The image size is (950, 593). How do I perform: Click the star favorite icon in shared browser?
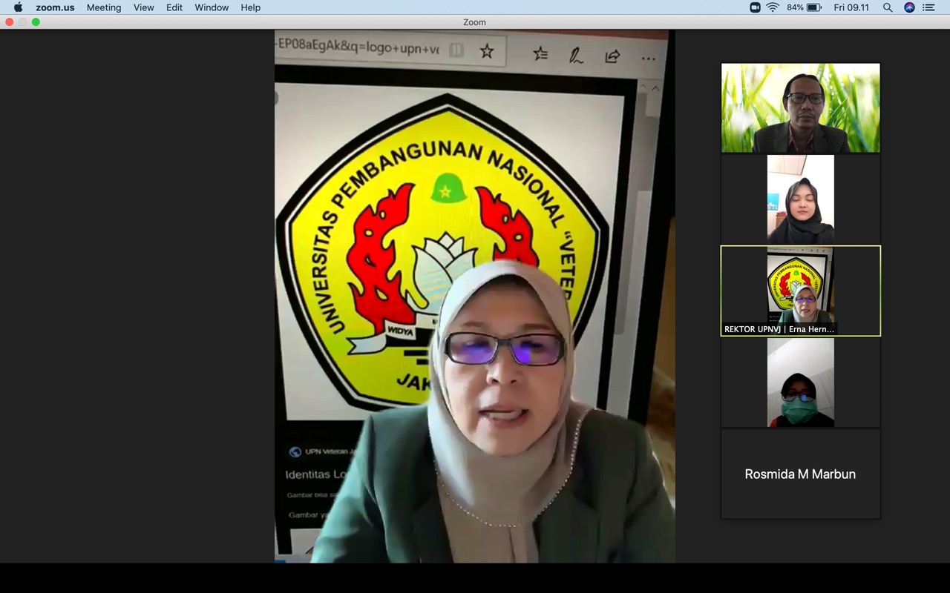(x=487, y=51)
